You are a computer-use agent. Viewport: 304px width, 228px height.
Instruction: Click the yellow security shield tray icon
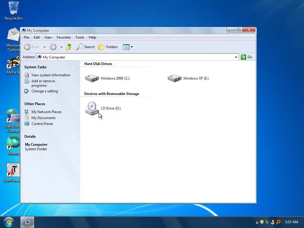[262, 222]
